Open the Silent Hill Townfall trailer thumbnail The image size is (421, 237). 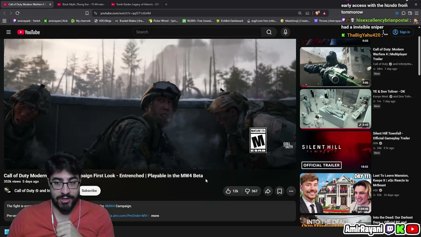coord(335,151)
